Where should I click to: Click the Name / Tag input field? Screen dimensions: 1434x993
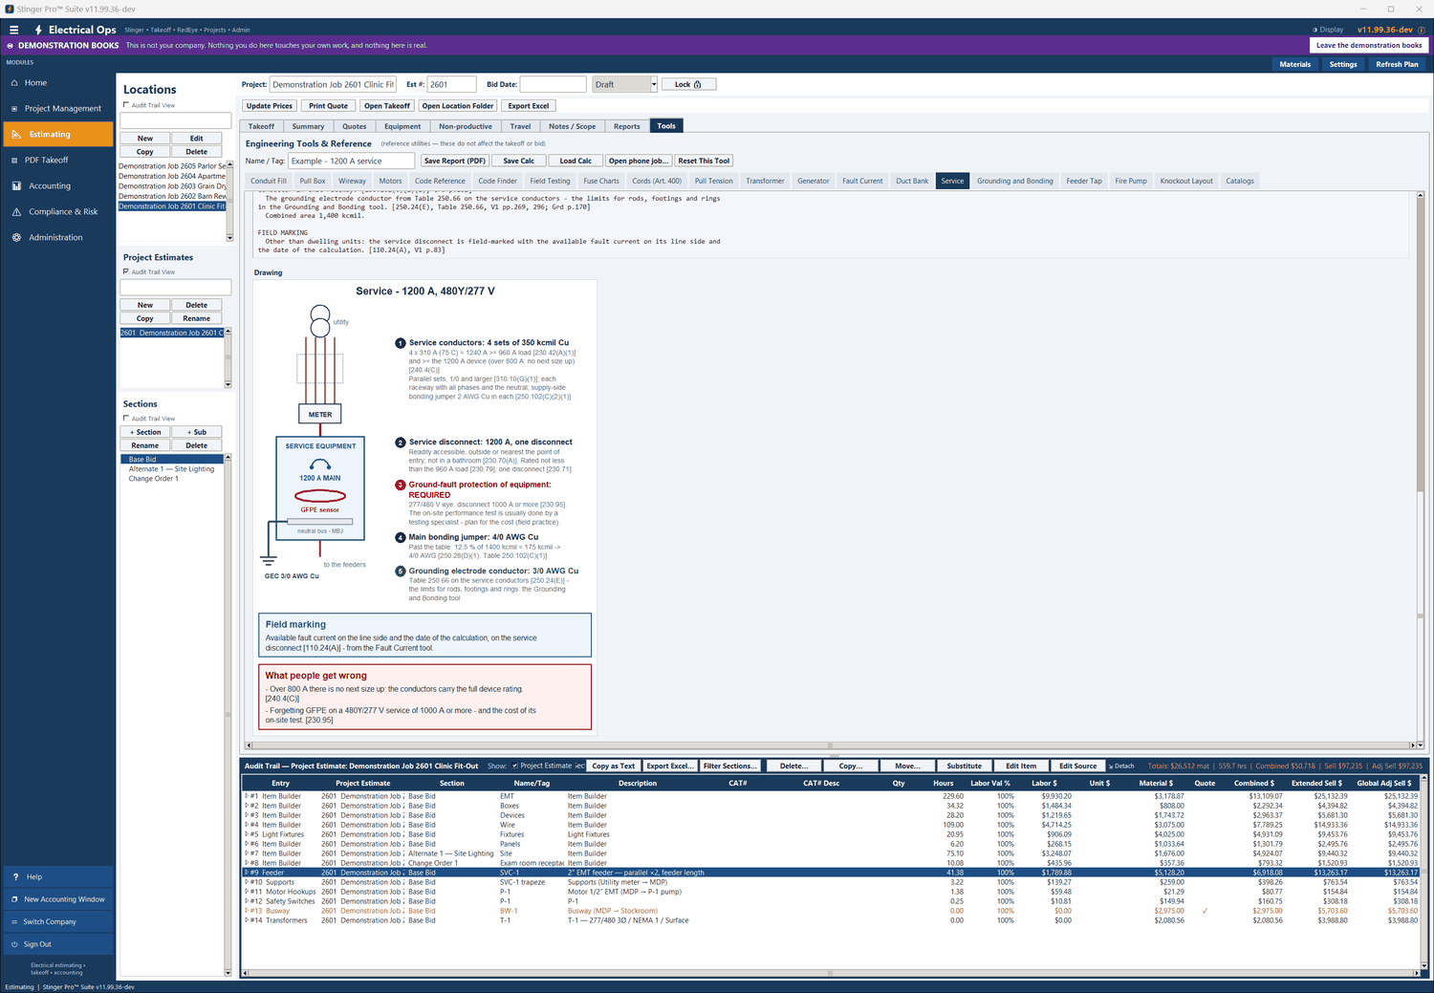[352, 161]
